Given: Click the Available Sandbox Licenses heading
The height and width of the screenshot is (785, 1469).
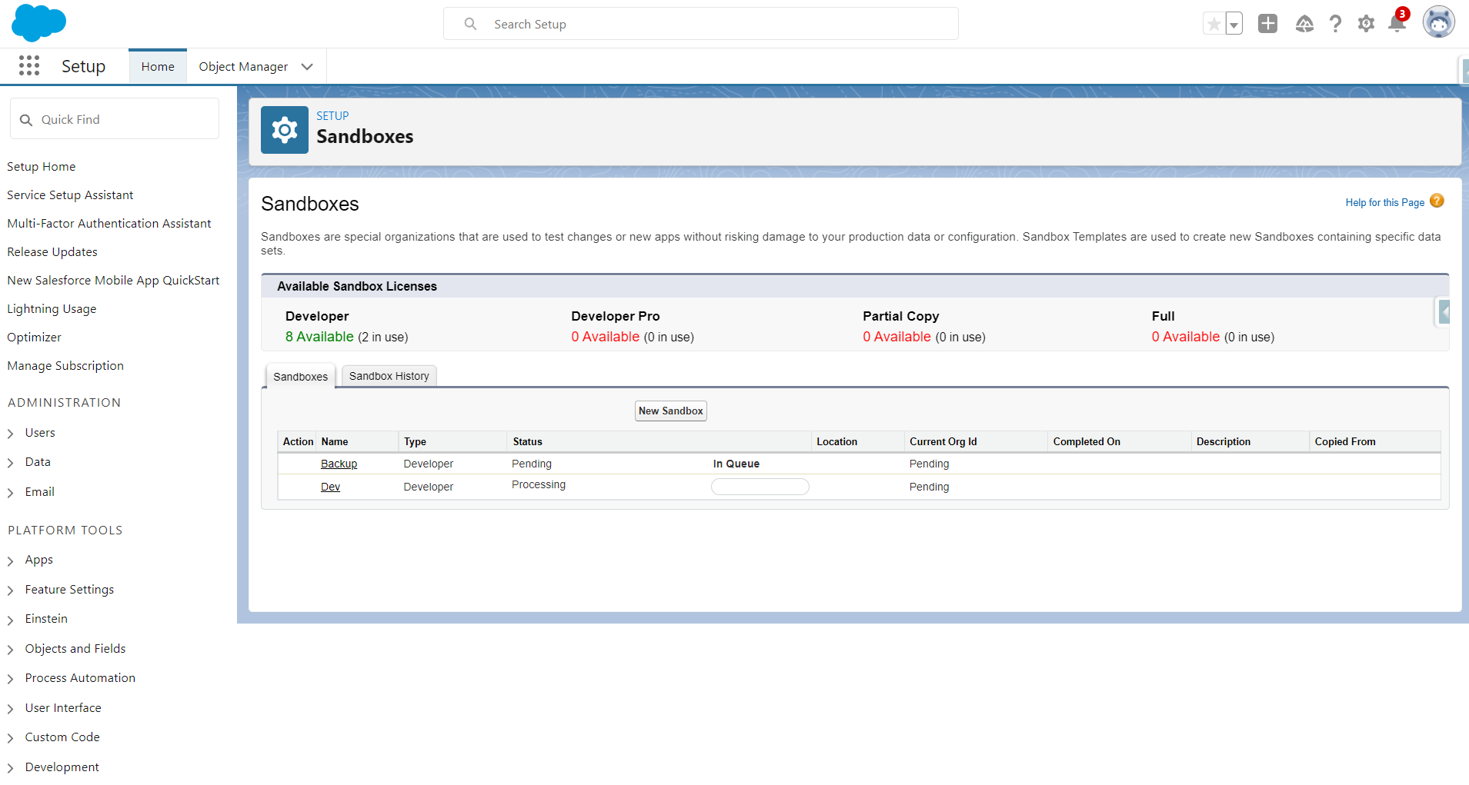Looking at the screenshot, I should tap(357, 286).
